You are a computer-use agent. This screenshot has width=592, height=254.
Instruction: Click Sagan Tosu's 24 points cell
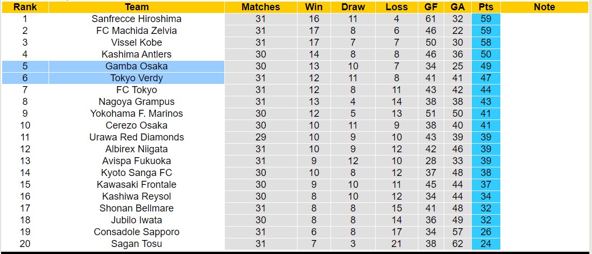[485, 244]
